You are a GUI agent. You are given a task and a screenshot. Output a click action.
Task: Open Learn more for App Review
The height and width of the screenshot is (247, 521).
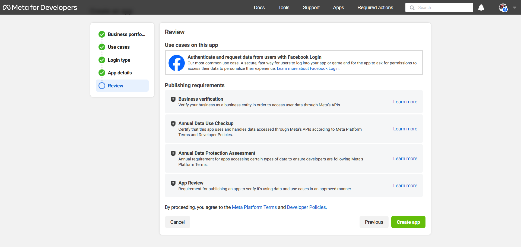click(x=405, y=186)
